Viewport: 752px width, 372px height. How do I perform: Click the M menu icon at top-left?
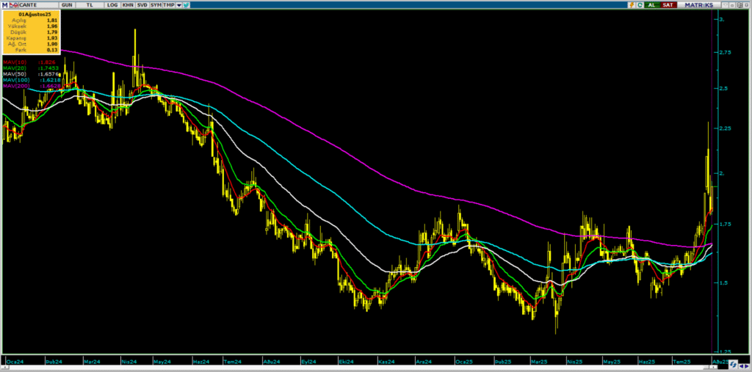click(x=5, y=5)
